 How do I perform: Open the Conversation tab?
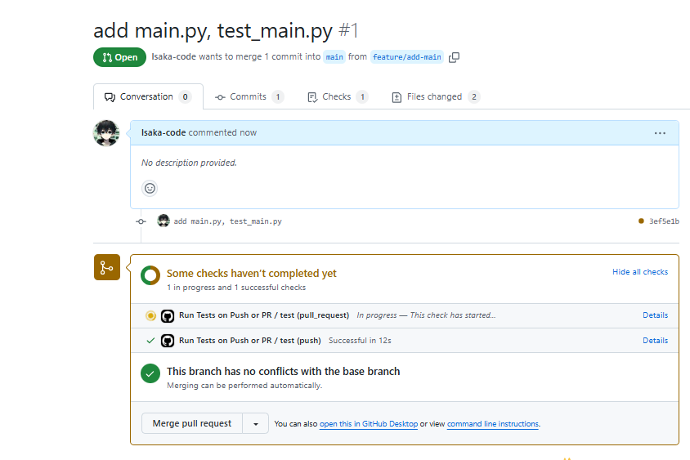(148, 96)
